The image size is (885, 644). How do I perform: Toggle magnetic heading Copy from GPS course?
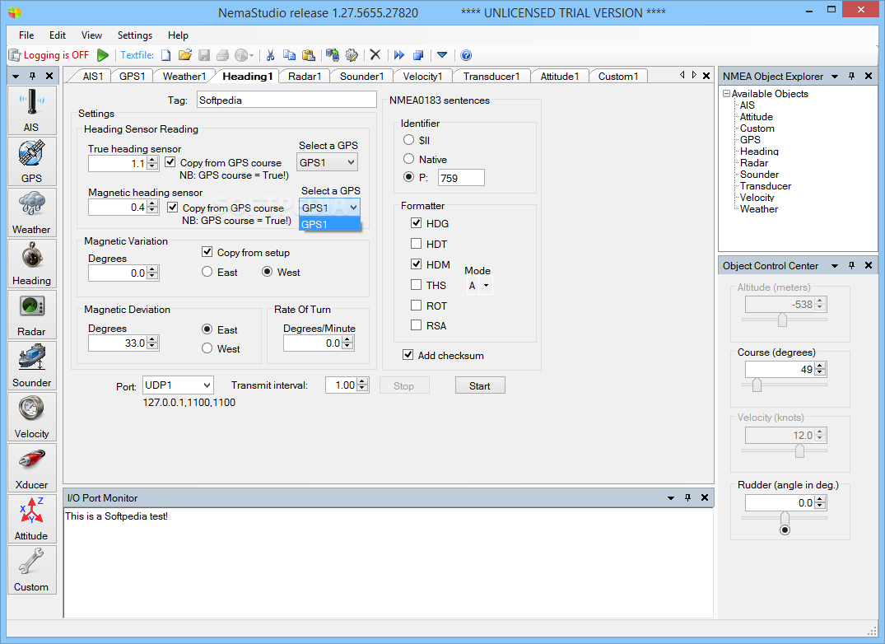point(173,208)
